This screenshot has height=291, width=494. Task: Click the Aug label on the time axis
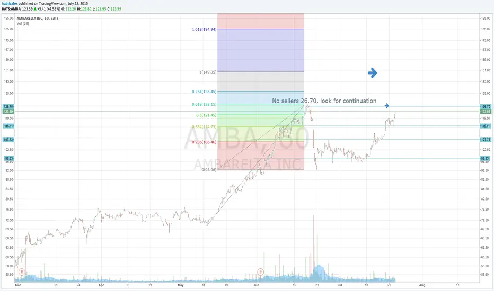(422, 285)
